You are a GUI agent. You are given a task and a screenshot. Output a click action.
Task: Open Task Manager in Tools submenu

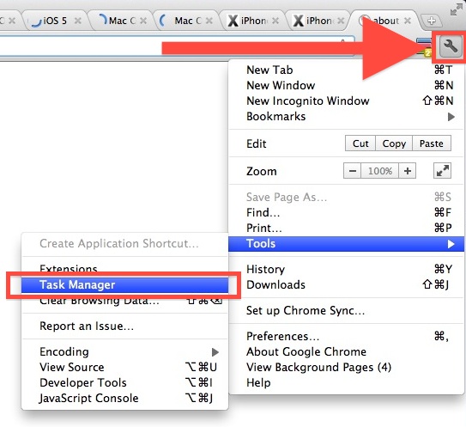point(124,284)
